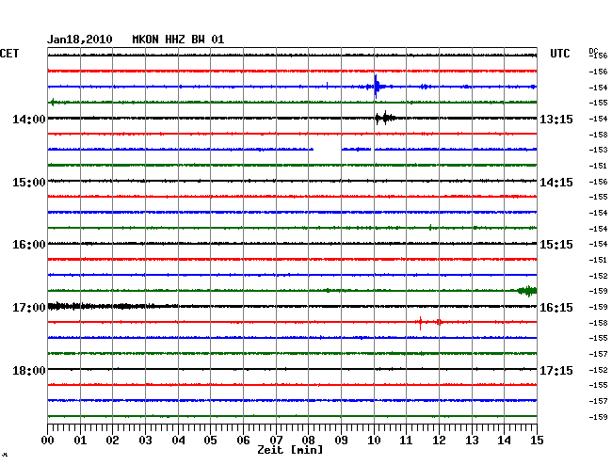Click the 15 minute axis label
Screen dimensions: 612x465
(537, 441)
